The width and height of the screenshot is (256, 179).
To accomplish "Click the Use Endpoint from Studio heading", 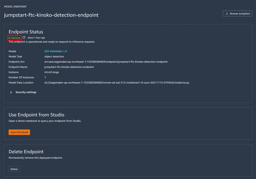I will [36, 115].
